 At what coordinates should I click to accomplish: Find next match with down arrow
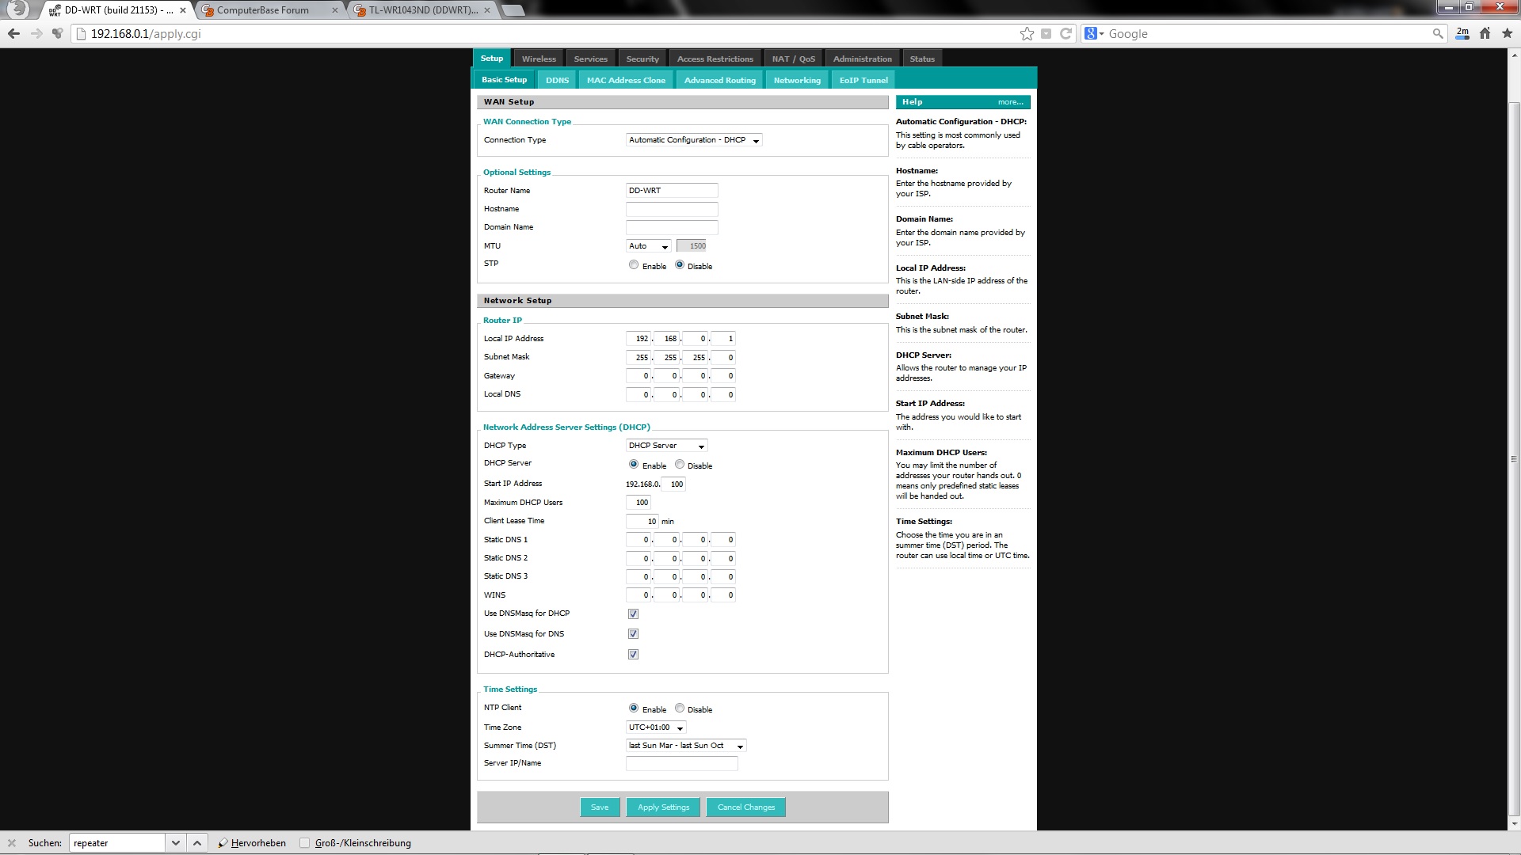[176, 843]
